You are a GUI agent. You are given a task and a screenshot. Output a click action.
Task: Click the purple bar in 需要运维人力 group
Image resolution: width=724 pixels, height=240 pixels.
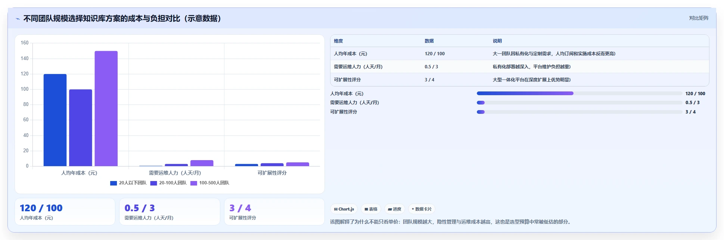pos(202,163)
